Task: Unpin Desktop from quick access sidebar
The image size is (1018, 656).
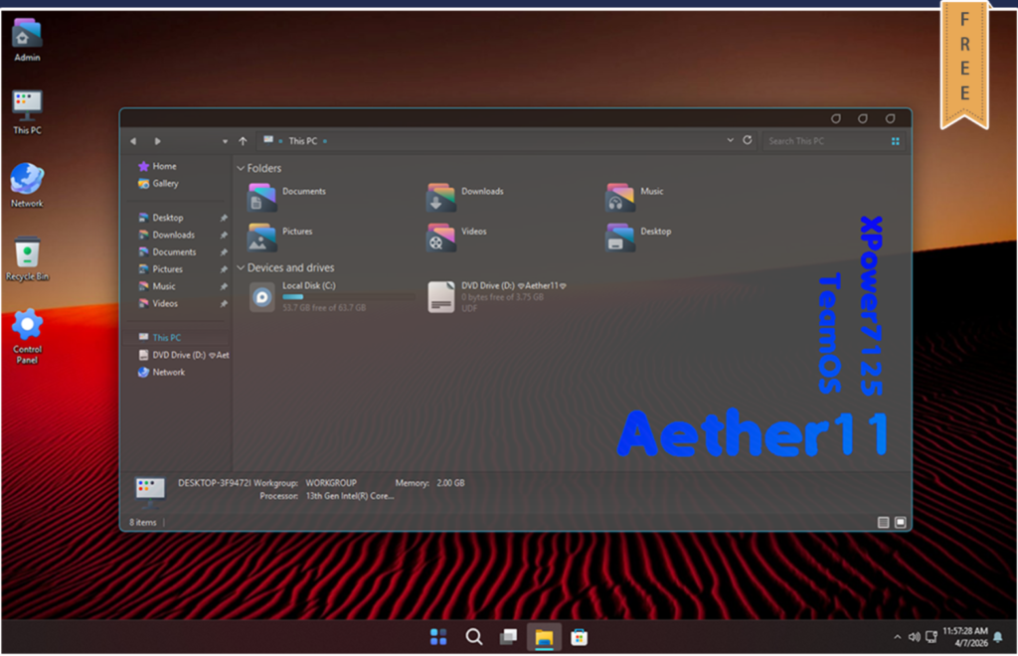Action: coord(224,218)
